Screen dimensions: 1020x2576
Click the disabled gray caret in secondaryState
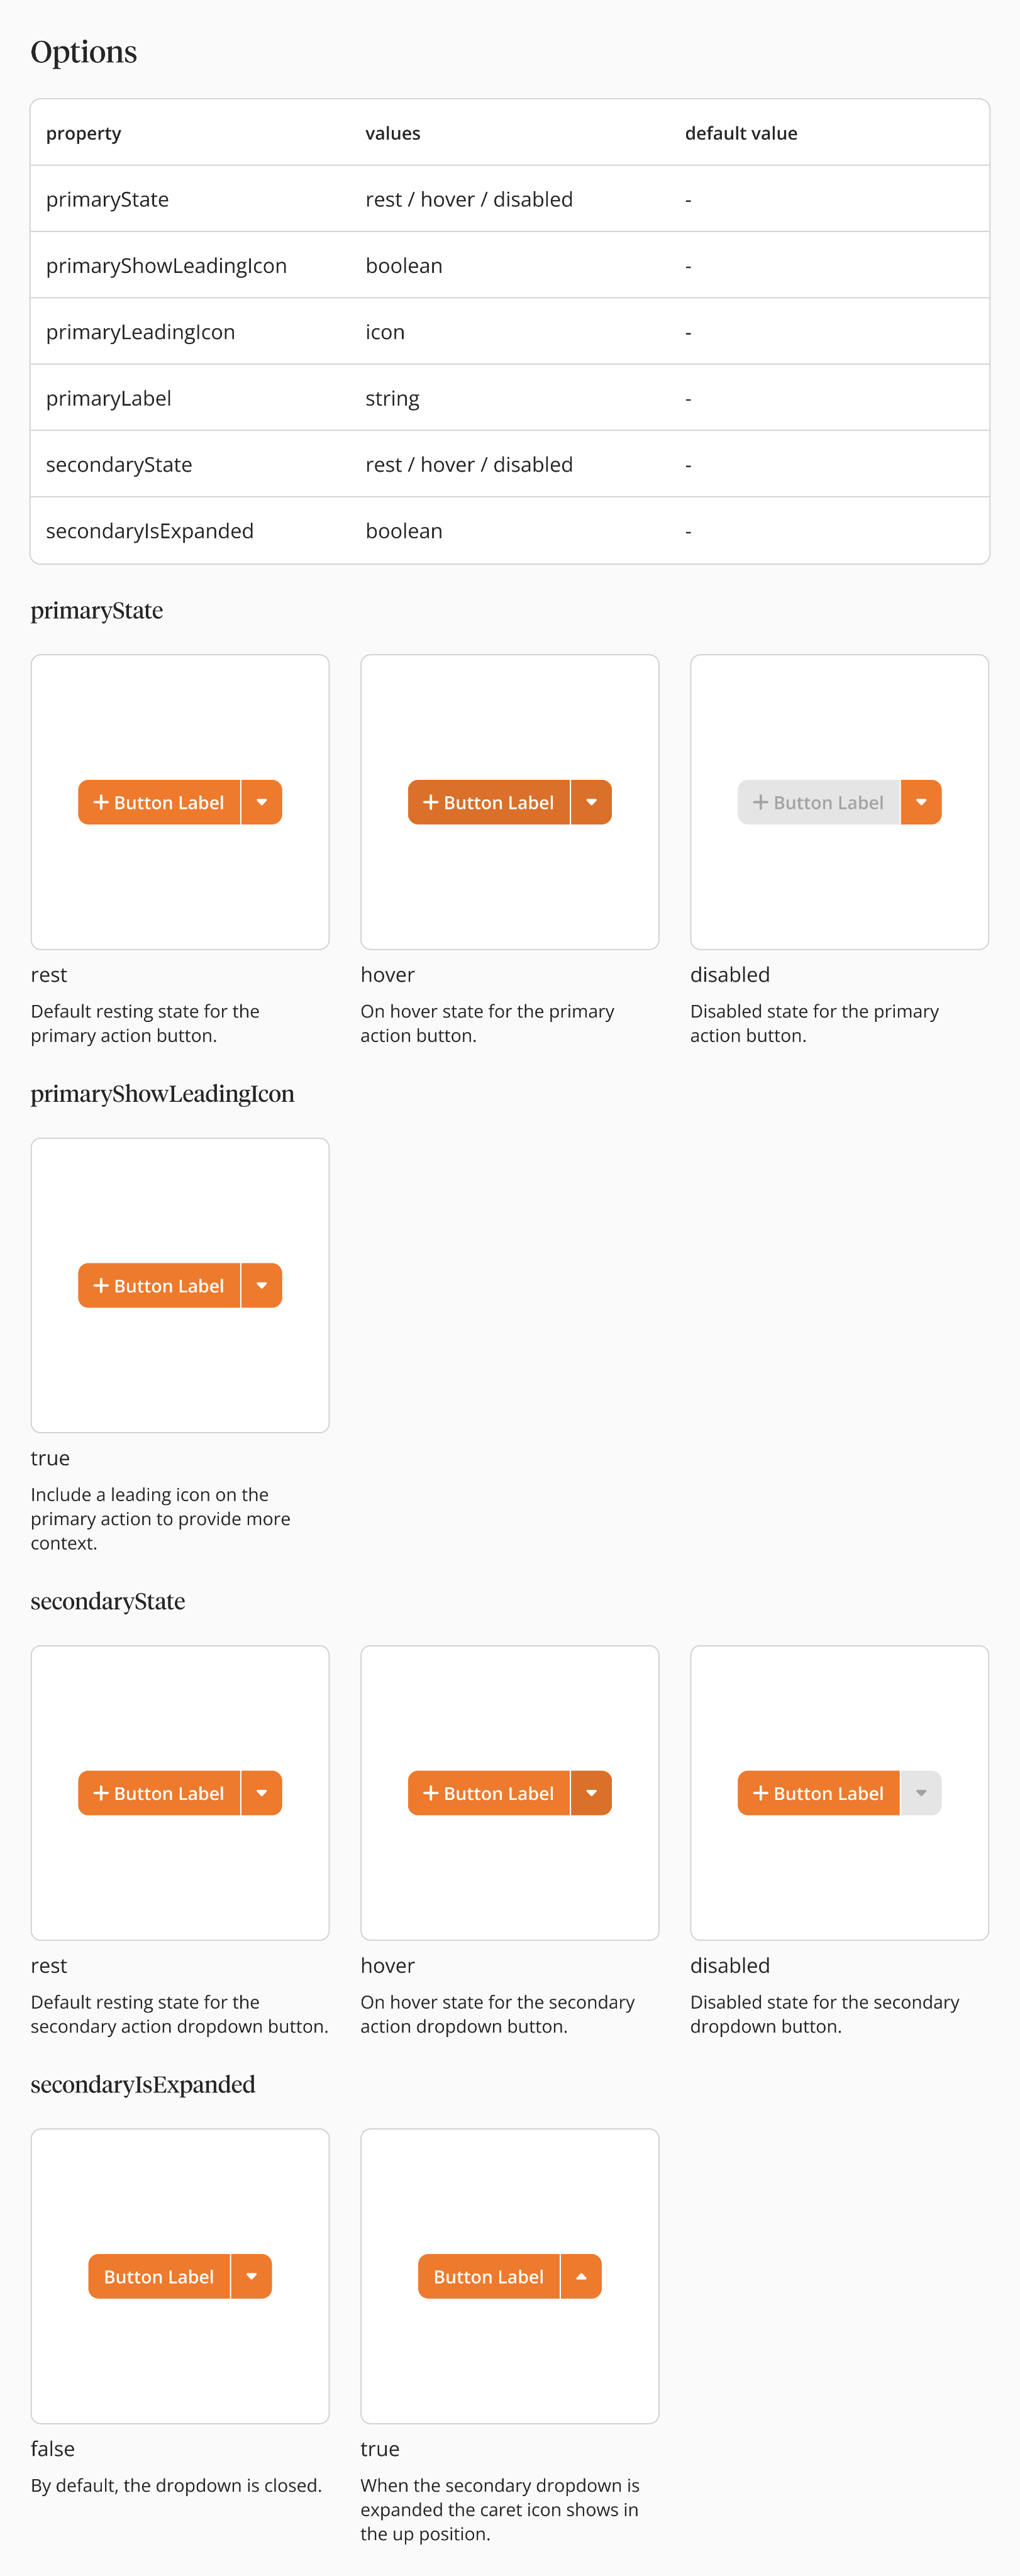pyautogui.click(x=921, y=1793)
